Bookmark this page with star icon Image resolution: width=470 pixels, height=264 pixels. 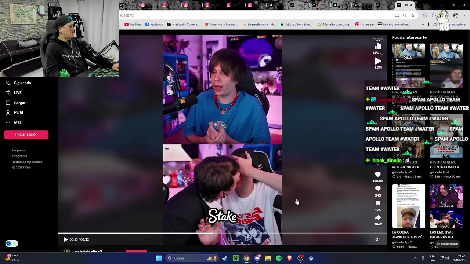pyautogui.click(x=413, y=15)
